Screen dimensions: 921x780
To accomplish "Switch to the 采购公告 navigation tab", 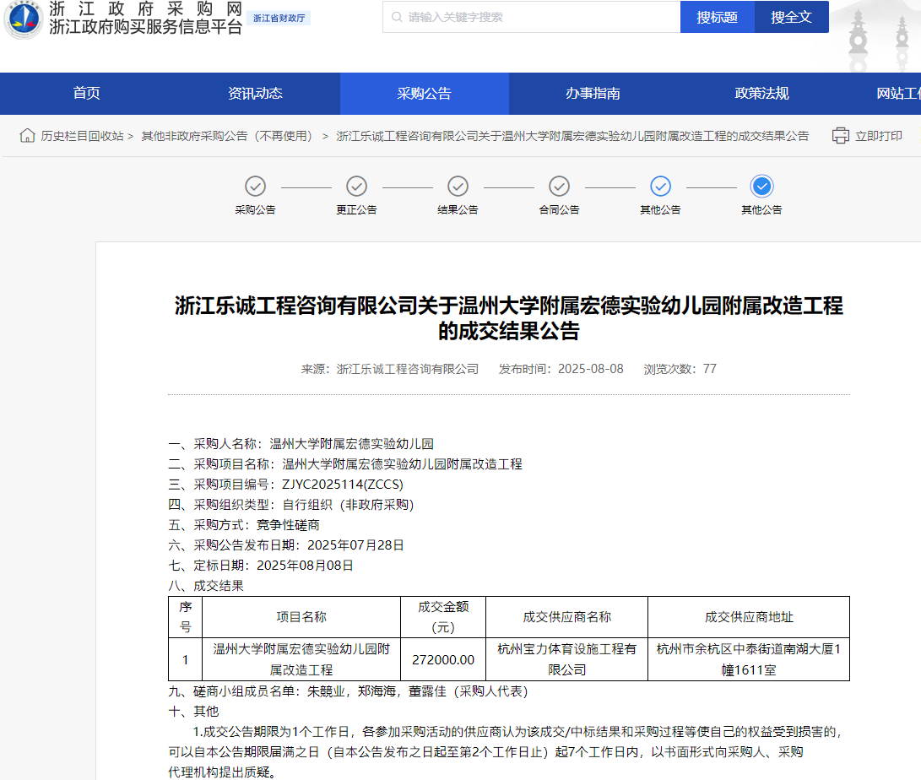I will [424, 94].
